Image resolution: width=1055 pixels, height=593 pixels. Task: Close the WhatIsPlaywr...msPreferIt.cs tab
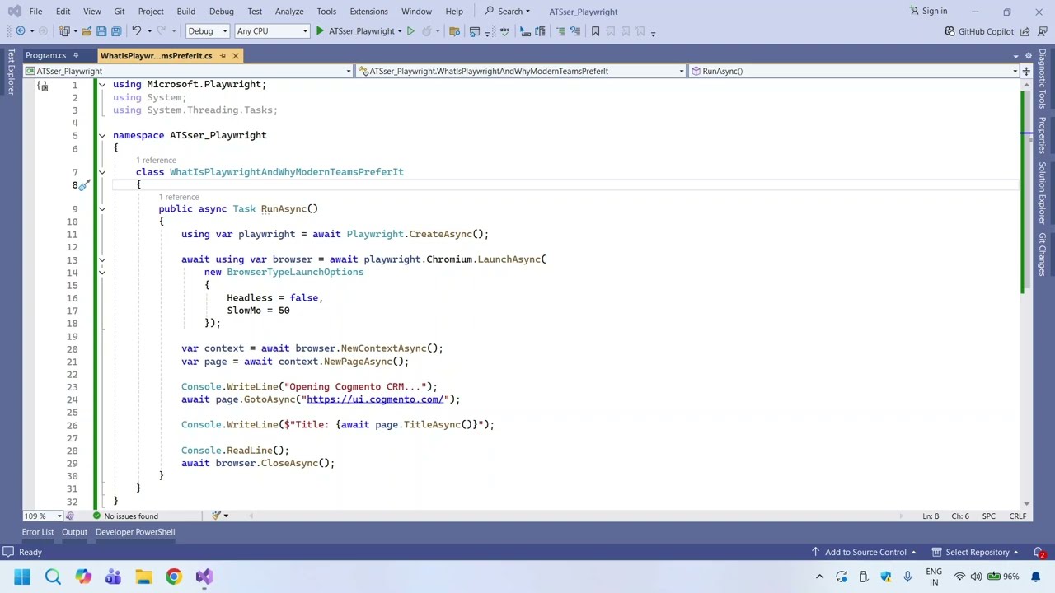pos(235,55)
